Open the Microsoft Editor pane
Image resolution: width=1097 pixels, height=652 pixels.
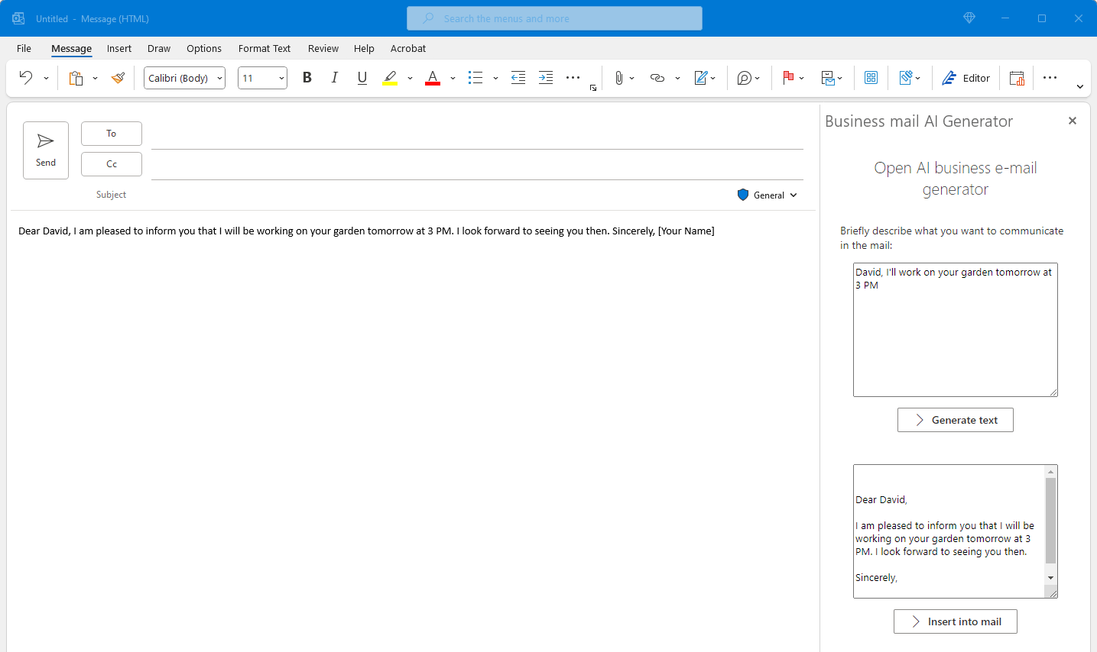(x=965, y=77)
